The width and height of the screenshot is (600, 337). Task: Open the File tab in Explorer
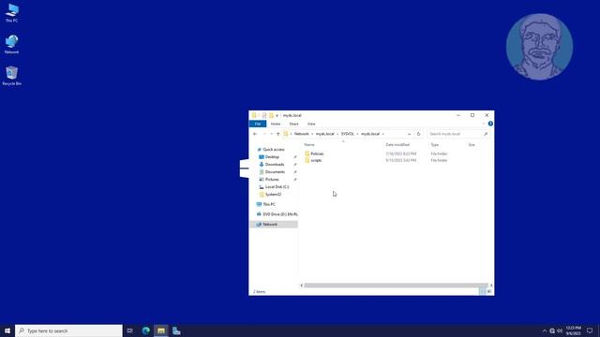coord(258,124)
